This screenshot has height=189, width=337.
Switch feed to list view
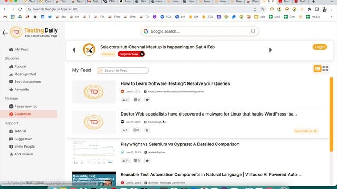318,69
